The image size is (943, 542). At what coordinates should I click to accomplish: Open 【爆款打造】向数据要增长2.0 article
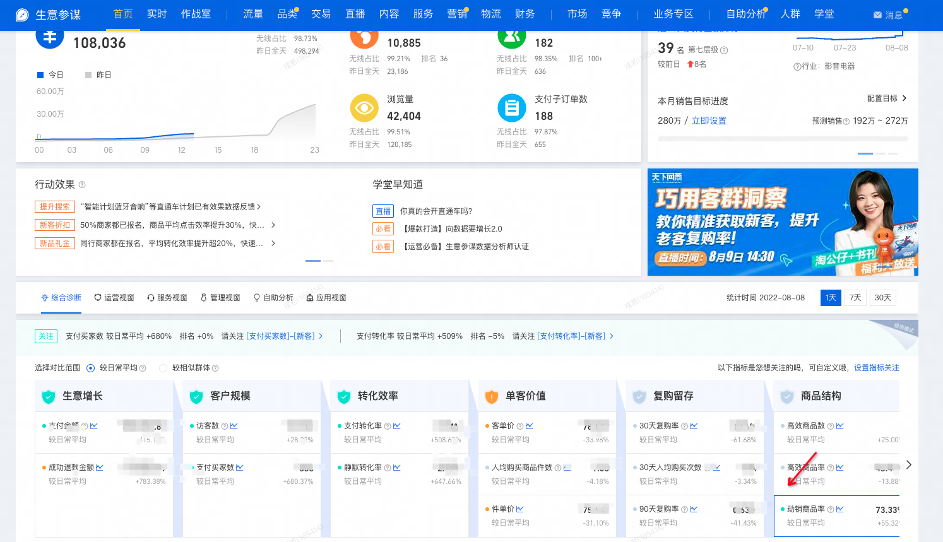click(452, 229)
